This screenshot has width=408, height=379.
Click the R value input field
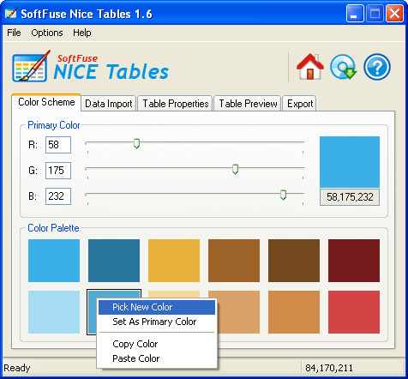[58, 145]
